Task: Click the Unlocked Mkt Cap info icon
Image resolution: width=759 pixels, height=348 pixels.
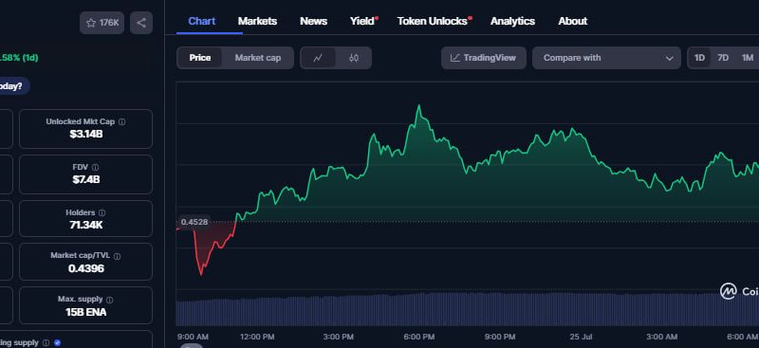Action: (x=122, y=122)
